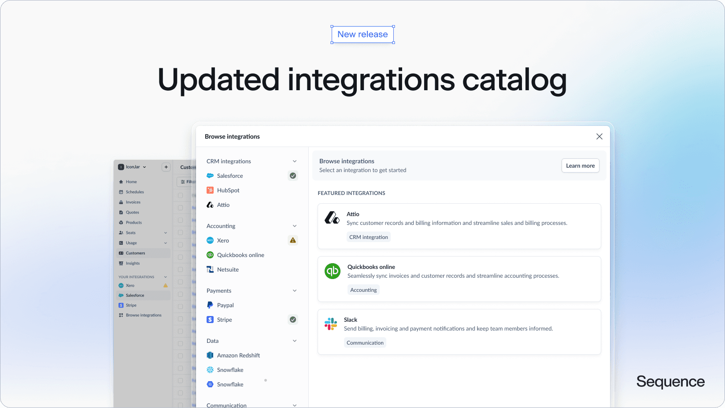Select the Paypal icon
This screenshot has width=725, height=408.
coord(210,305)
